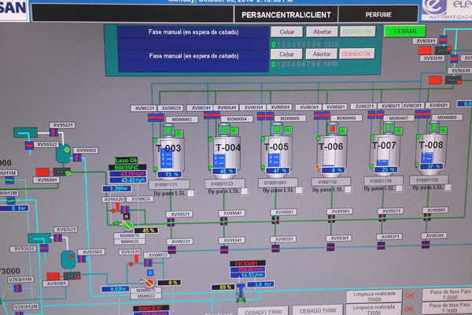This screenshot has width=472, height=315.
Task: Click valve XV93521 icon
Action: tap(57, 238)
